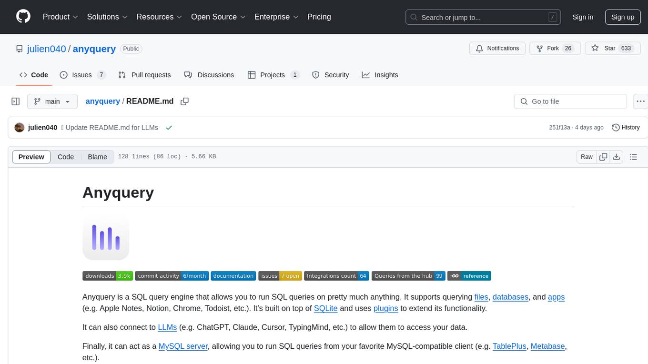Open the julien040 owner link
The height and width of the screenshot is (364, 648).
click(47, 49)
